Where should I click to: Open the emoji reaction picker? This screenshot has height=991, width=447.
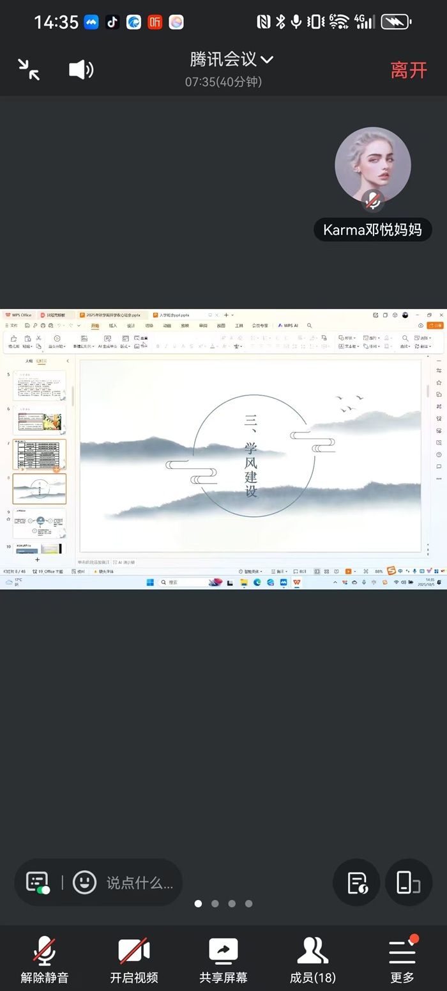pos(84,882)
